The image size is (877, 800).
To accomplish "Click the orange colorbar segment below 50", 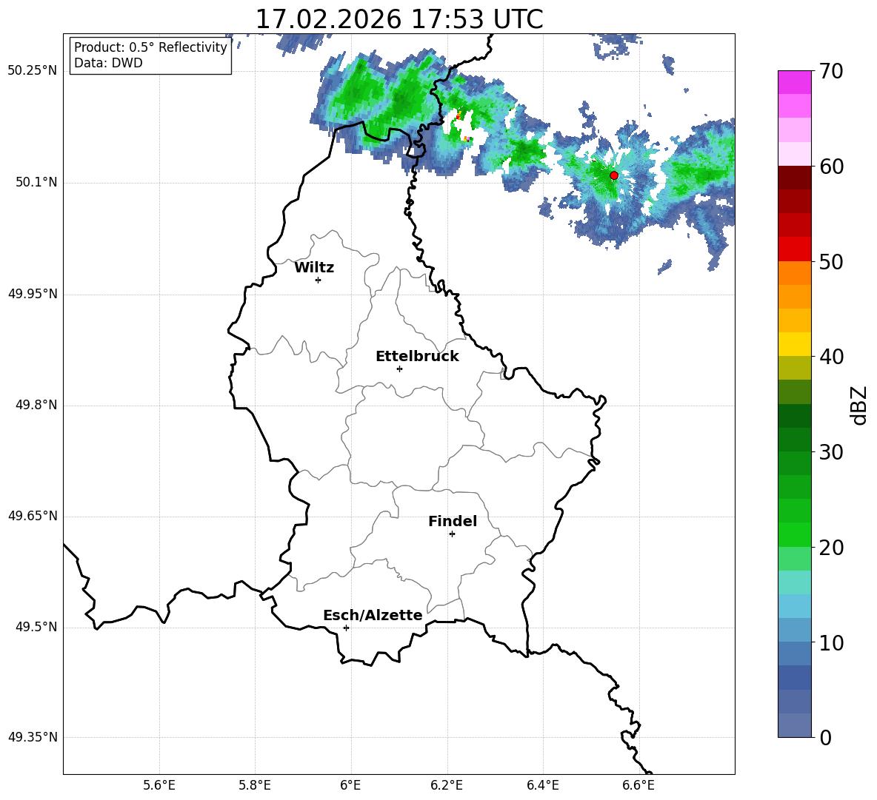I will [x=794, y=273].
